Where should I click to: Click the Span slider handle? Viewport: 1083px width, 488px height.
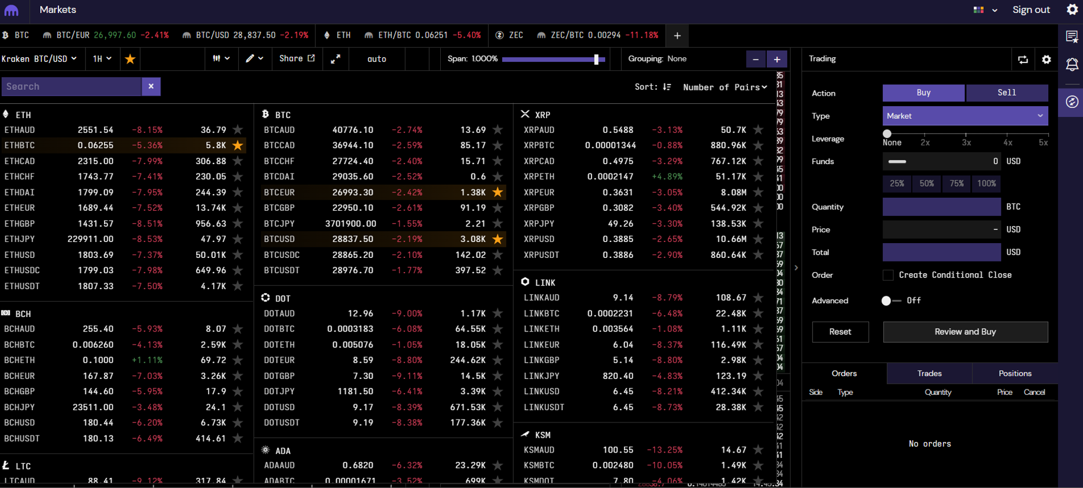point(597,59)
